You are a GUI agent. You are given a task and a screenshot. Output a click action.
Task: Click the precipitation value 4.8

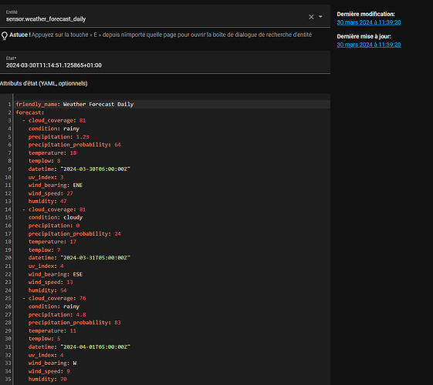click(x=81, y=314)
